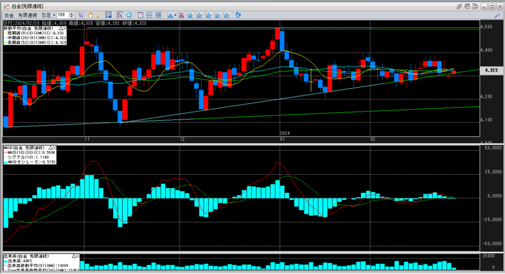Image resolution: width=505 pixels, height=274 pixels.
Task: Click the 白金 symbol label in toolbar
Action: (x=9, y=15)
